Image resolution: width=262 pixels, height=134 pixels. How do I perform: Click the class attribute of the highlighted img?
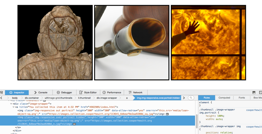click(55, 117)
